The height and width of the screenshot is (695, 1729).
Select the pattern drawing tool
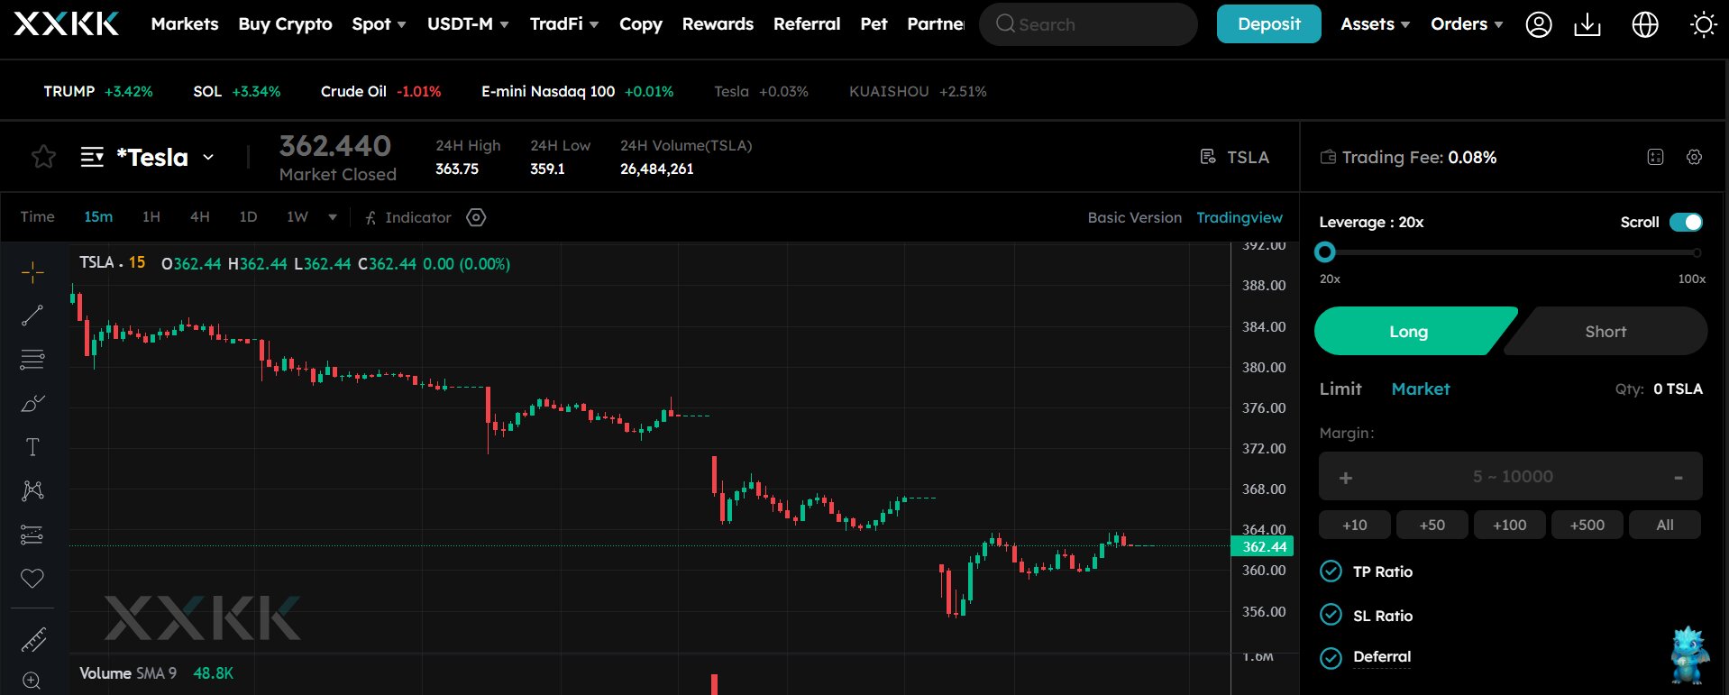[32, 490]
